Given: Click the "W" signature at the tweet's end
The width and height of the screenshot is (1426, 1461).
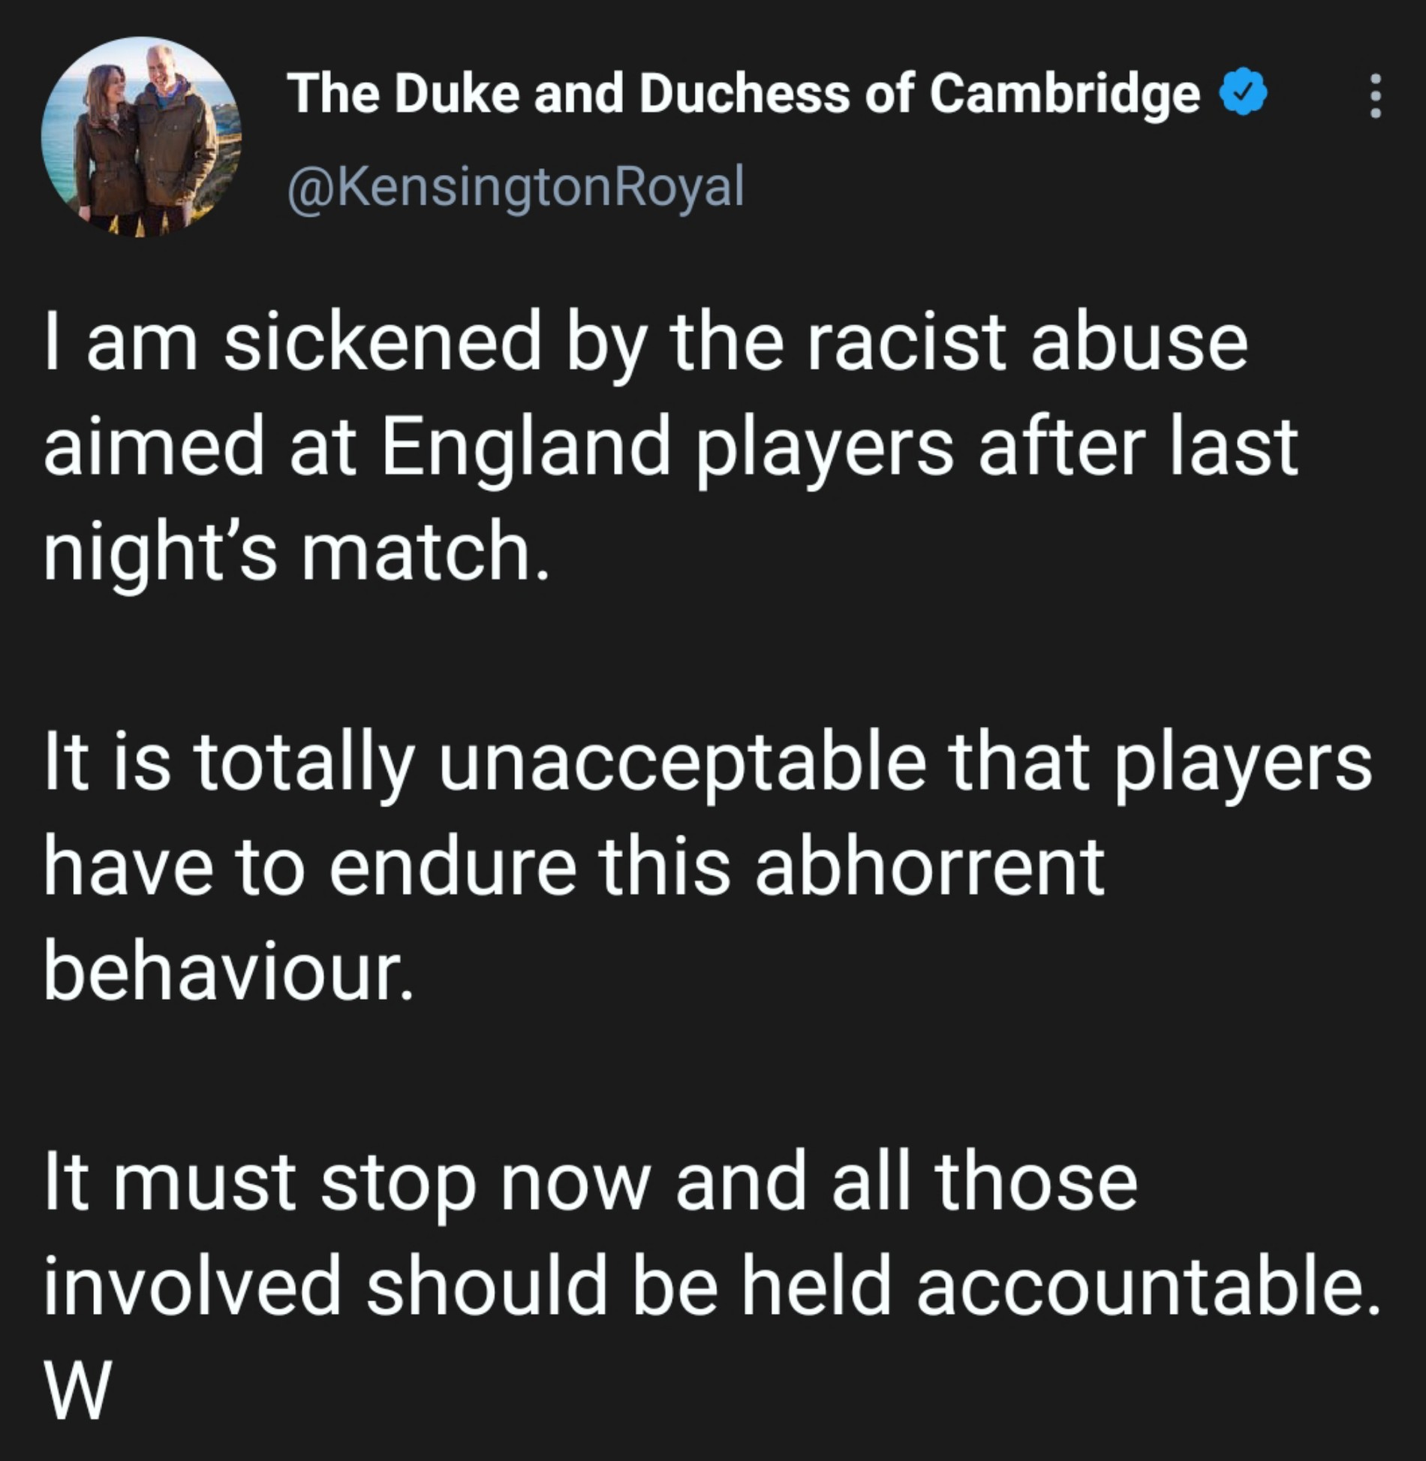Looking at the screenshot, I should pyautogui.click(x=77, y=1390).
